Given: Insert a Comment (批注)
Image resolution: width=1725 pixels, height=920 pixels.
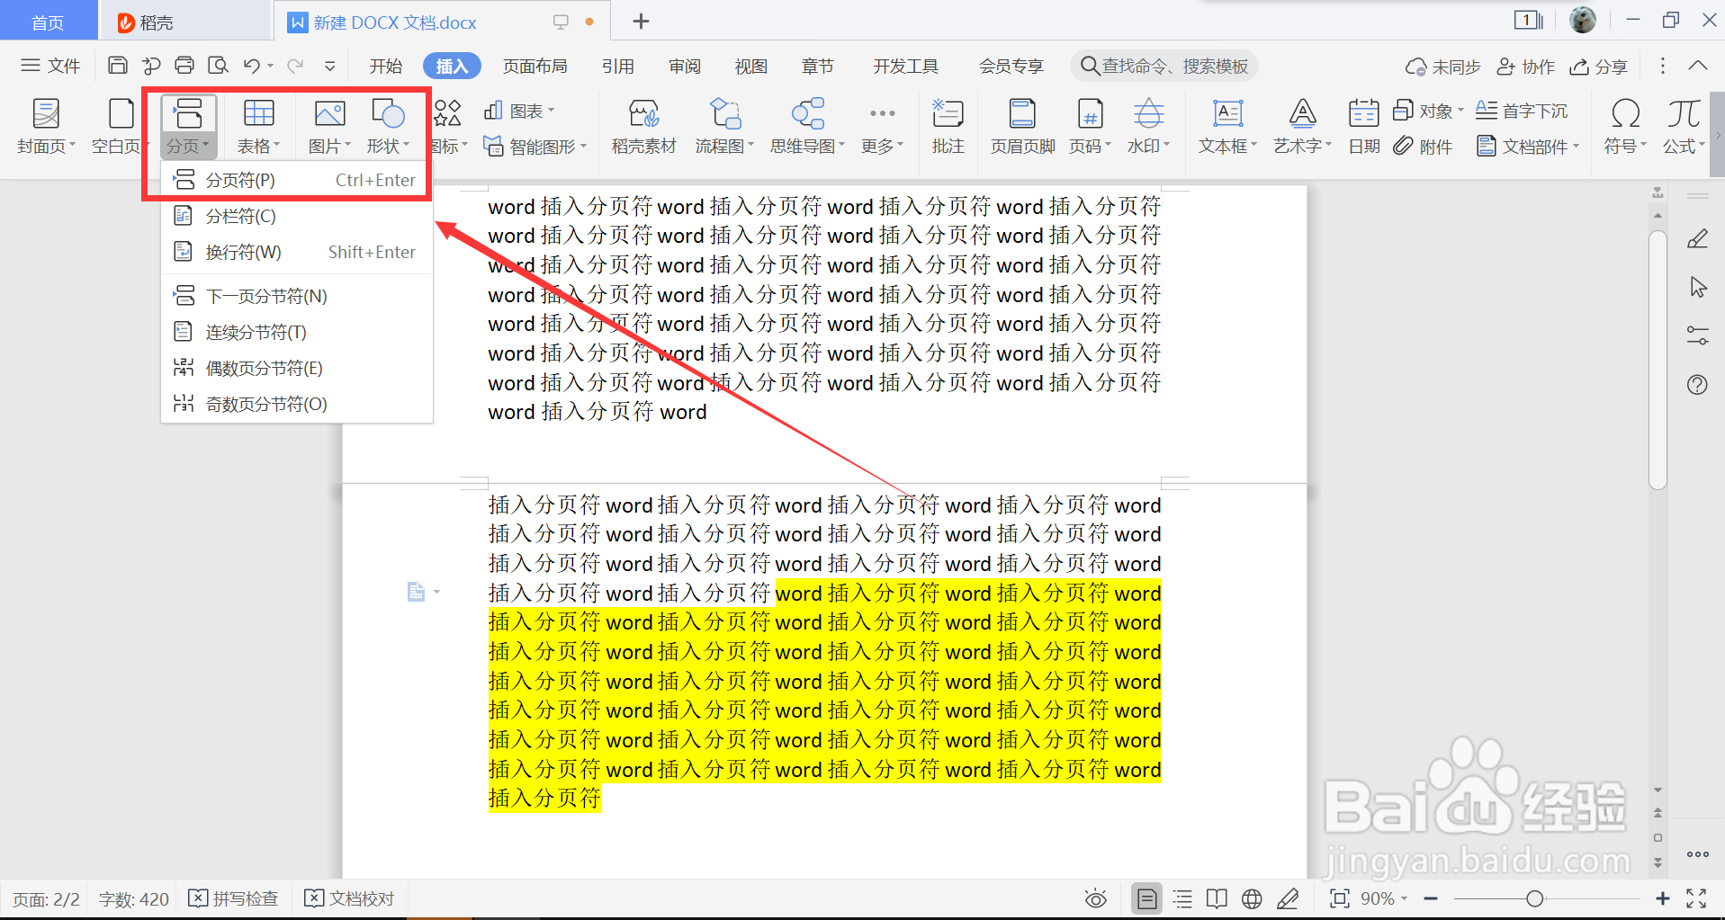Looking at the screenshot, I should [948, 126].
